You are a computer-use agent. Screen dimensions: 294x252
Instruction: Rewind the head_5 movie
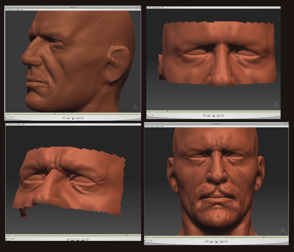coord(68,118)
